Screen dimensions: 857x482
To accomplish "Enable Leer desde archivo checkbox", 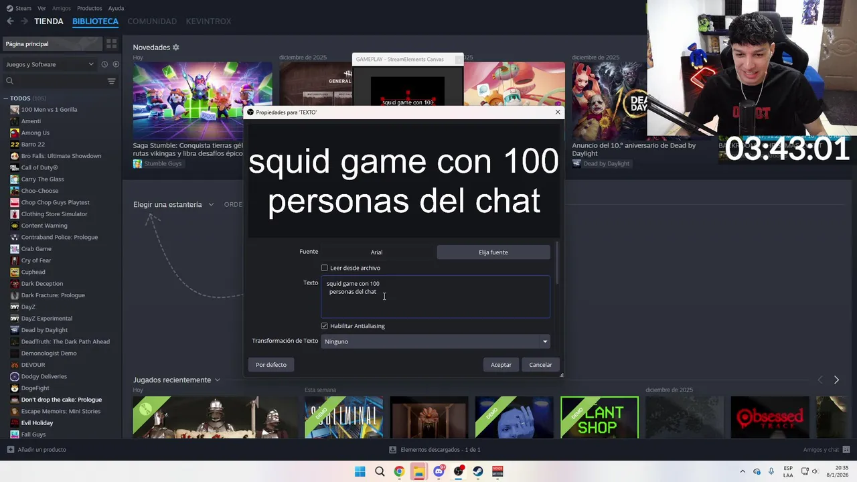I will click(325, 268).
